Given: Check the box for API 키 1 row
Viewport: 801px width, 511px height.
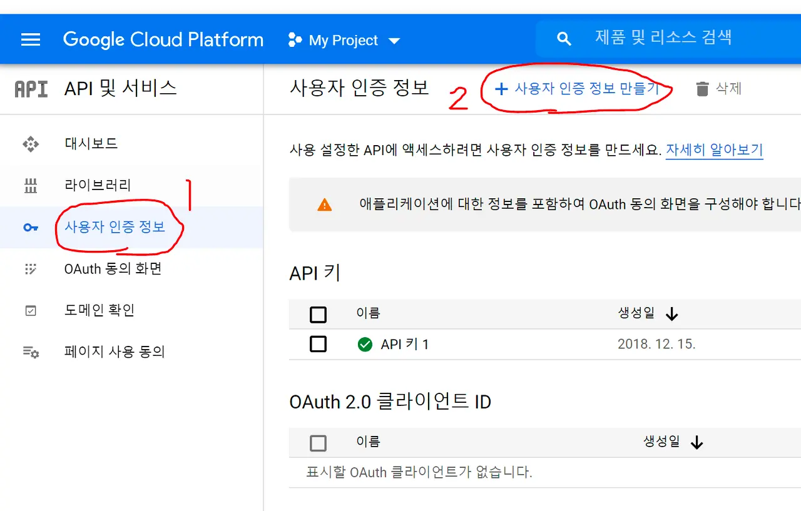Looking at the screenshot, I should click(318, 344).
